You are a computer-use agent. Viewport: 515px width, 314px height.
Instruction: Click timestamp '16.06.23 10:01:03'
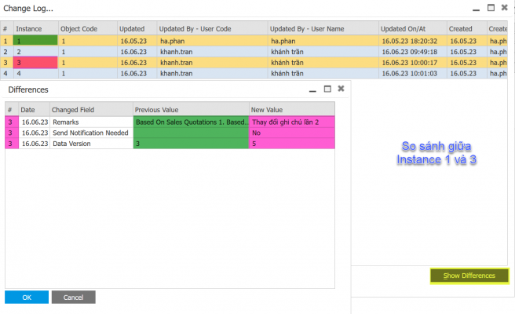tap(413, 73)
